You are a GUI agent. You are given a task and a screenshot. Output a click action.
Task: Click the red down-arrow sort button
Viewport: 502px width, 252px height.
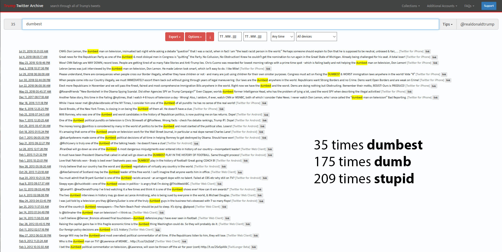[210, 37]
